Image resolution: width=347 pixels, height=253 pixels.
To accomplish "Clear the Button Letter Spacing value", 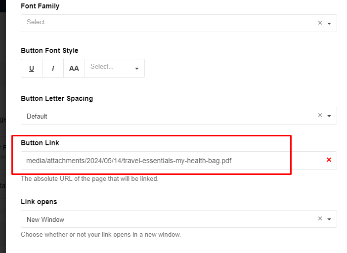I will (x=320, y=115).
